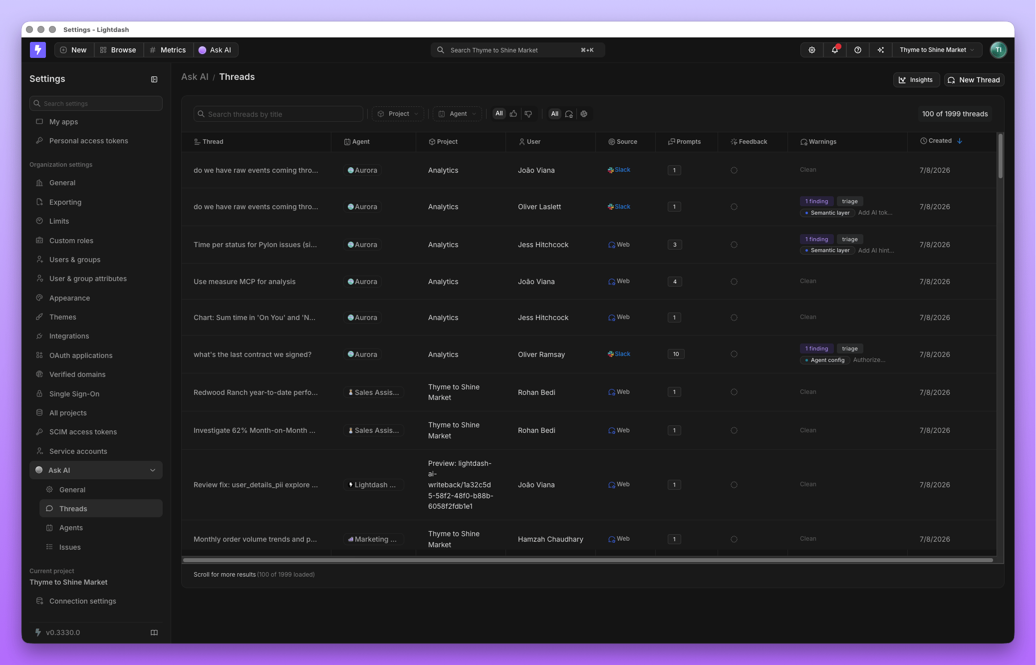
Task: Collapse the Ask AI settings section
Action: [x=153, y=470]
